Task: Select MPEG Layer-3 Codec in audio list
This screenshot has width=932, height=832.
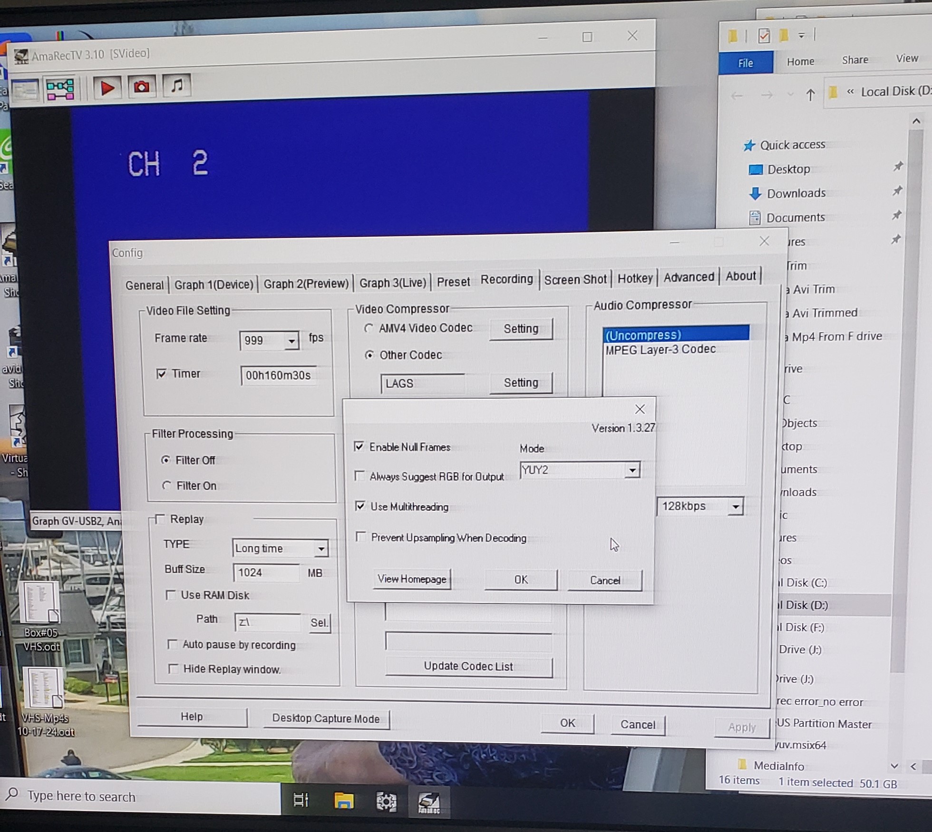Action: pos(660,349)
